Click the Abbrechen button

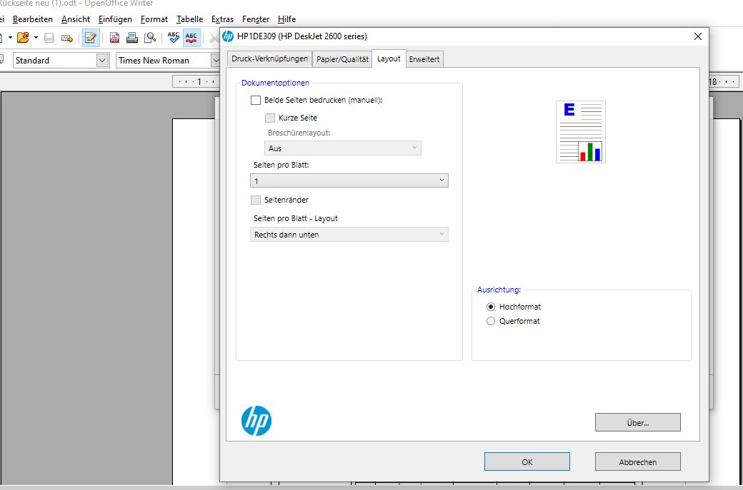(x=638, y=461)
